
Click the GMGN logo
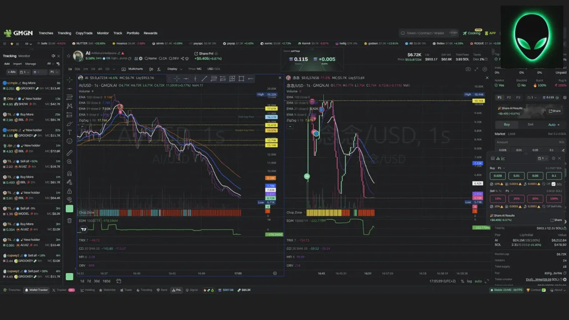click(x=18, y=33)
